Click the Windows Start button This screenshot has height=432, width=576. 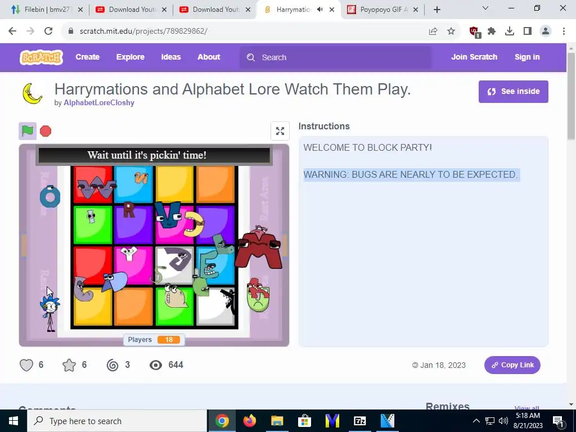point(13,421)
